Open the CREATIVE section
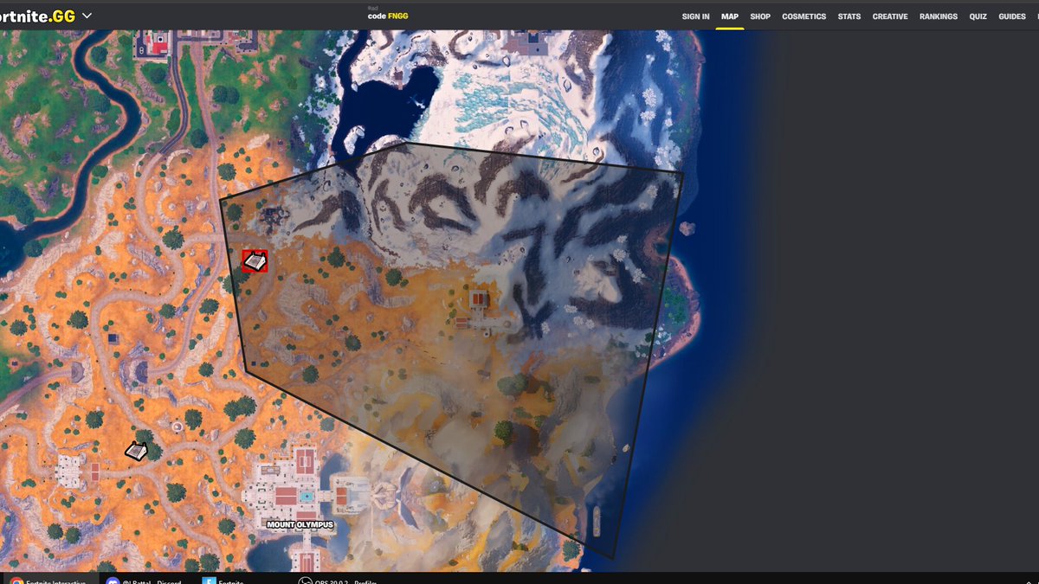The image size is (1039, 584). tap(890, 16)
